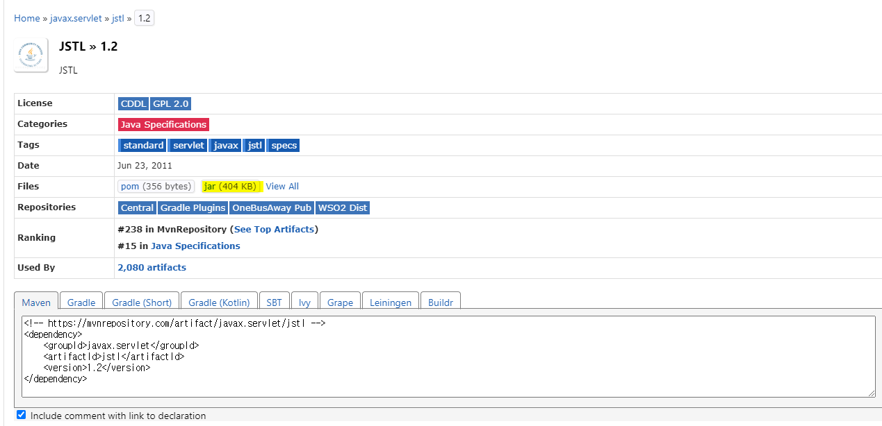The image size is (882, 426).
Task: Open the OneBusAway Pub repository badge
Action: point(272,207)
